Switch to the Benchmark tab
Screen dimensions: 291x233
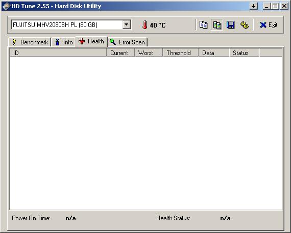click(30, 42)
